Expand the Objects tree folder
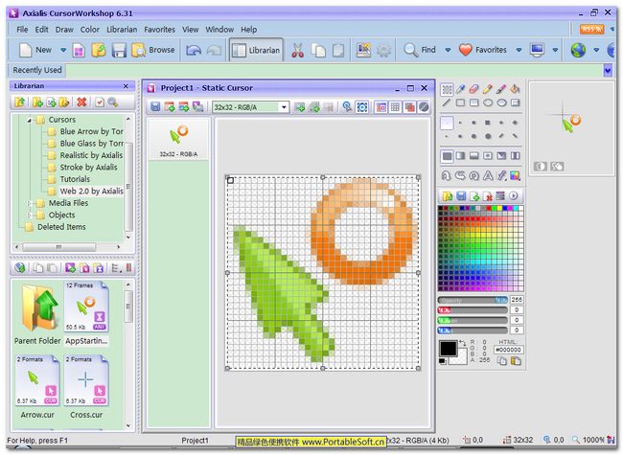The height and width of the screenshot is (455, 623). [29, 216]
